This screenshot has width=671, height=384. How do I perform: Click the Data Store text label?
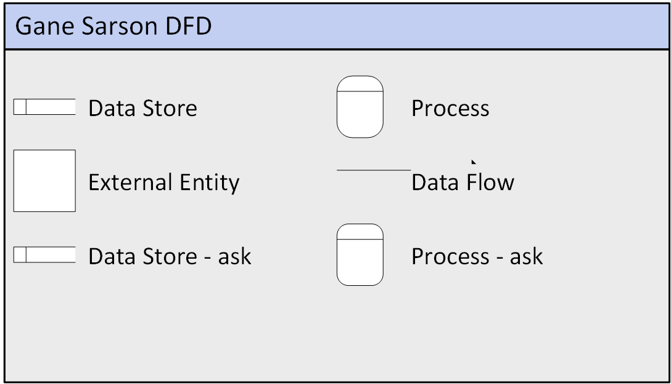(x=142, y=108)
